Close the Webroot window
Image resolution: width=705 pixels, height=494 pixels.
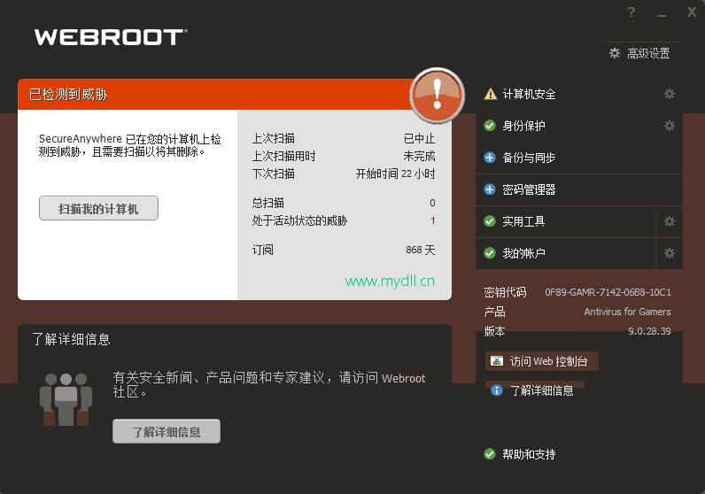tap(692, 12)
